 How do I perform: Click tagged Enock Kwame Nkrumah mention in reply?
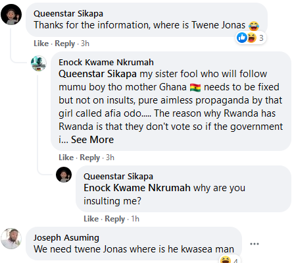pos(137,188)
